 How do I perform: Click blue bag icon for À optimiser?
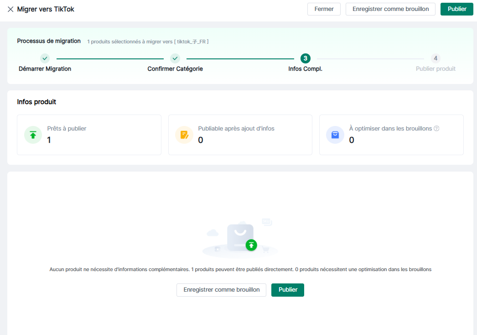[x=335, y=135]
